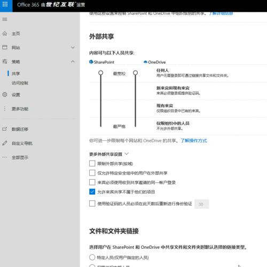Screen dimensions: 267x267
Task: Click the days input field showing 30
Action: tap(202, 204)
